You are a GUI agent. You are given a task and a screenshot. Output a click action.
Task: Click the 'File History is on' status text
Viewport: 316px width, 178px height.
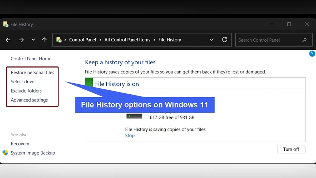(x=117, y=84)
